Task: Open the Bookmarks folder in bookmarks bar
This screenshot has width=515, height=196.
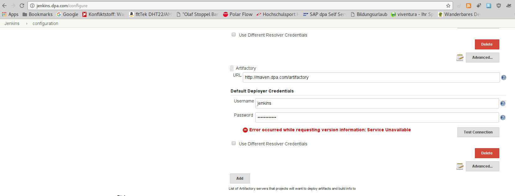Action: pos(38,14)
